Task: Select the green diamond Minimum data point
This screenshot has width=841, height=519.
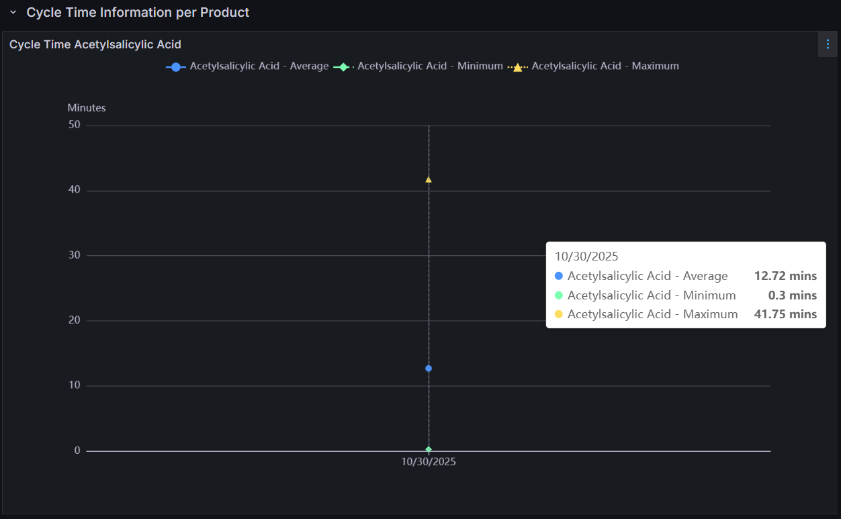Action: coord(429,449)
